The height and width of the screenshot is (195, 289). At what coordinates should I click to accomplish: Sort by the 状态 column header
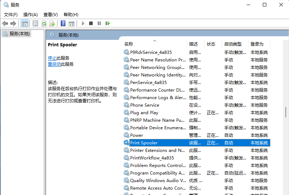click(213, 44)
